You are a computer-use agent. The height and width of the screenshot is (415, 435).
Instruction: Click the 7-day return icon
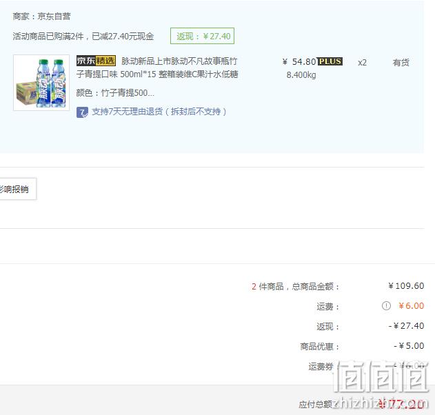point(82,112)
